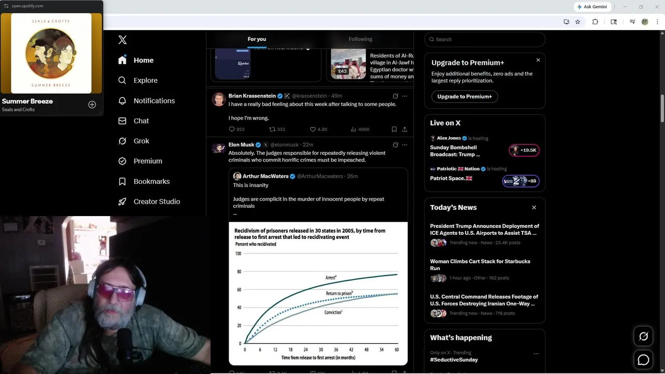This screenshot has width=665, height=374.
Task: Open Creator Studio in the sidebar
Action: point(149,202)
